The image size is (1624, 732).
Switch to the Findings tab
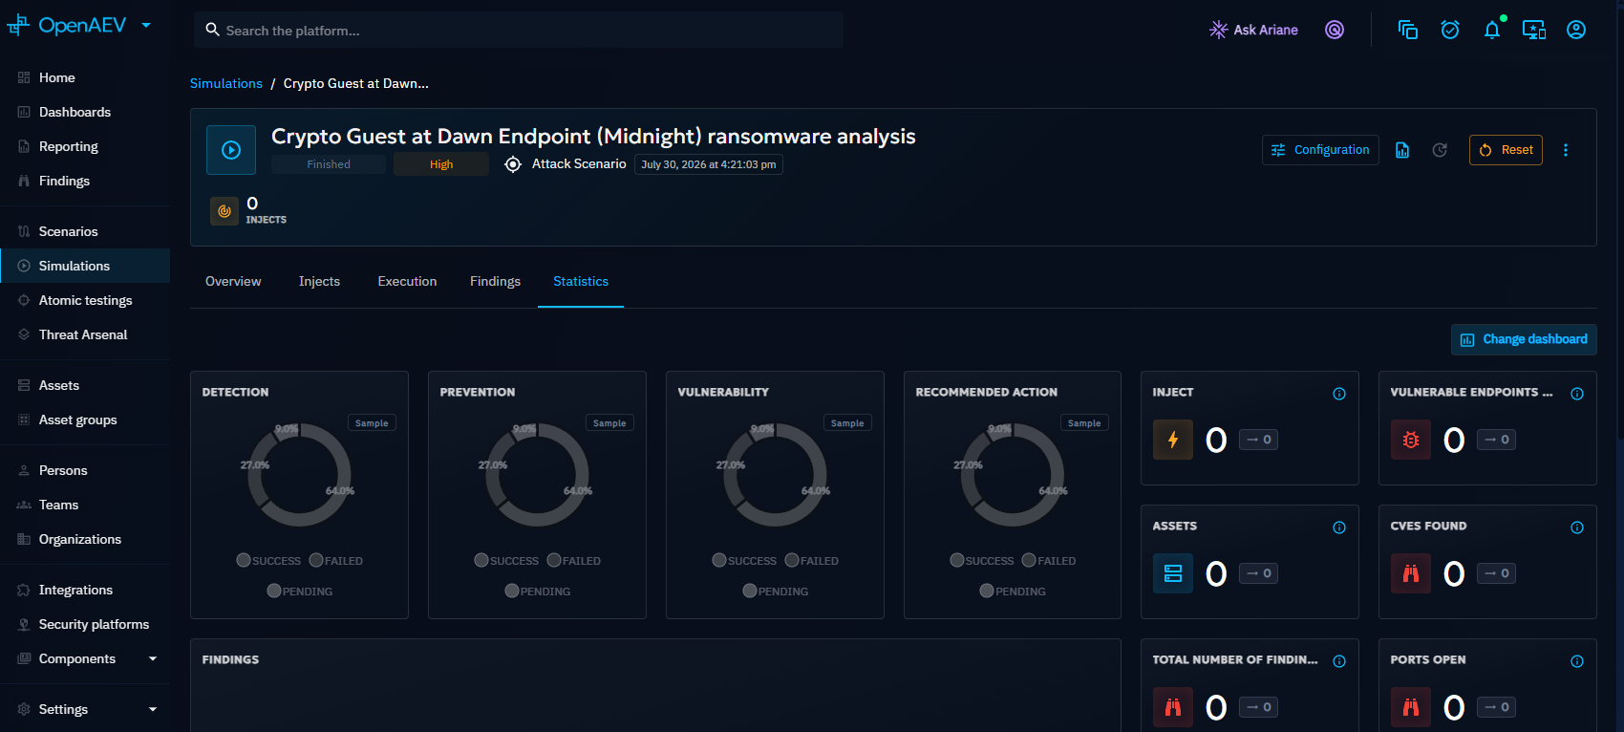coord(495,282)
